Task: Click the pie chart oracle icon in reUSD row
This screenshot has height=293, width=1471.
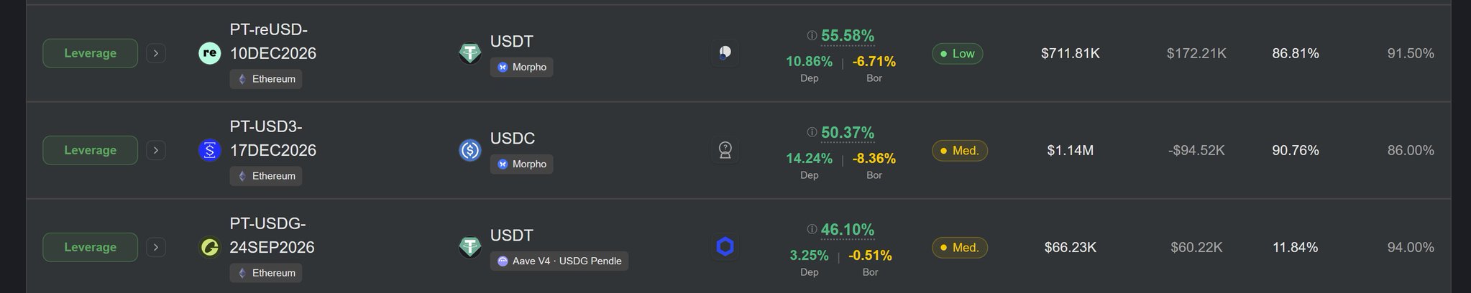Action: pos(725,53)
